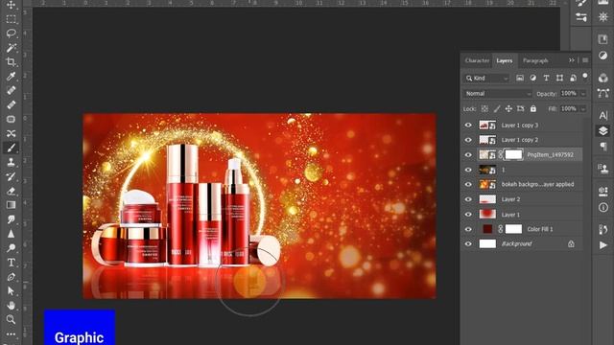
Task: Open the Kind filter dropdown
Action: tap(486, 79)
